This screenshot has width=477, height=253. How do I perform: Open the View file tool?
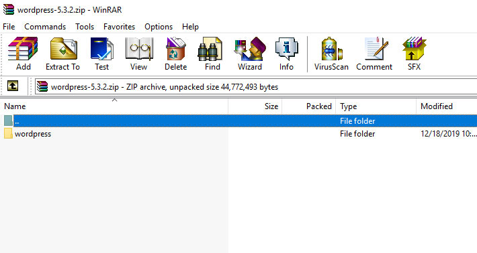pos(138,54)
